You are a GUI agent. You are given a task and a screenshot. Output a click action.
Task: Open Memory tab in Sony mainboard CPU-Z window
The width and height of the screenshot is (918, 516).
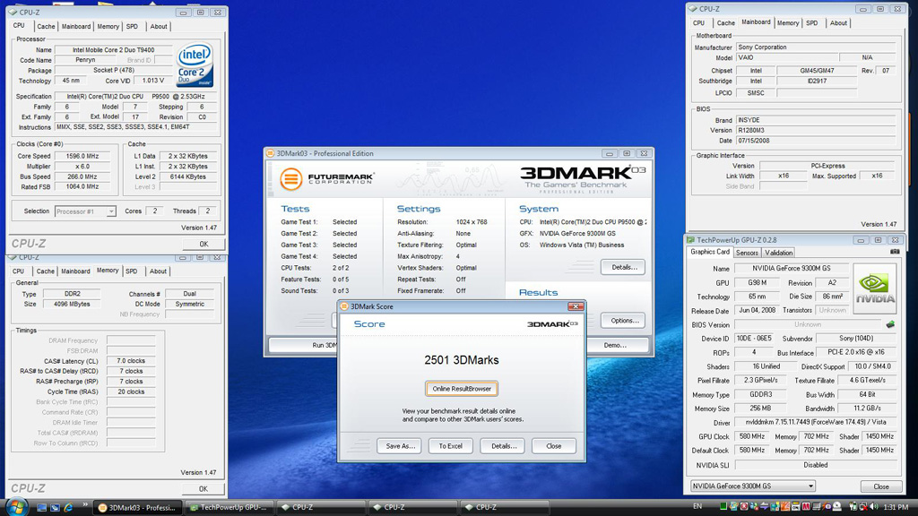click(x=788, y=22)
